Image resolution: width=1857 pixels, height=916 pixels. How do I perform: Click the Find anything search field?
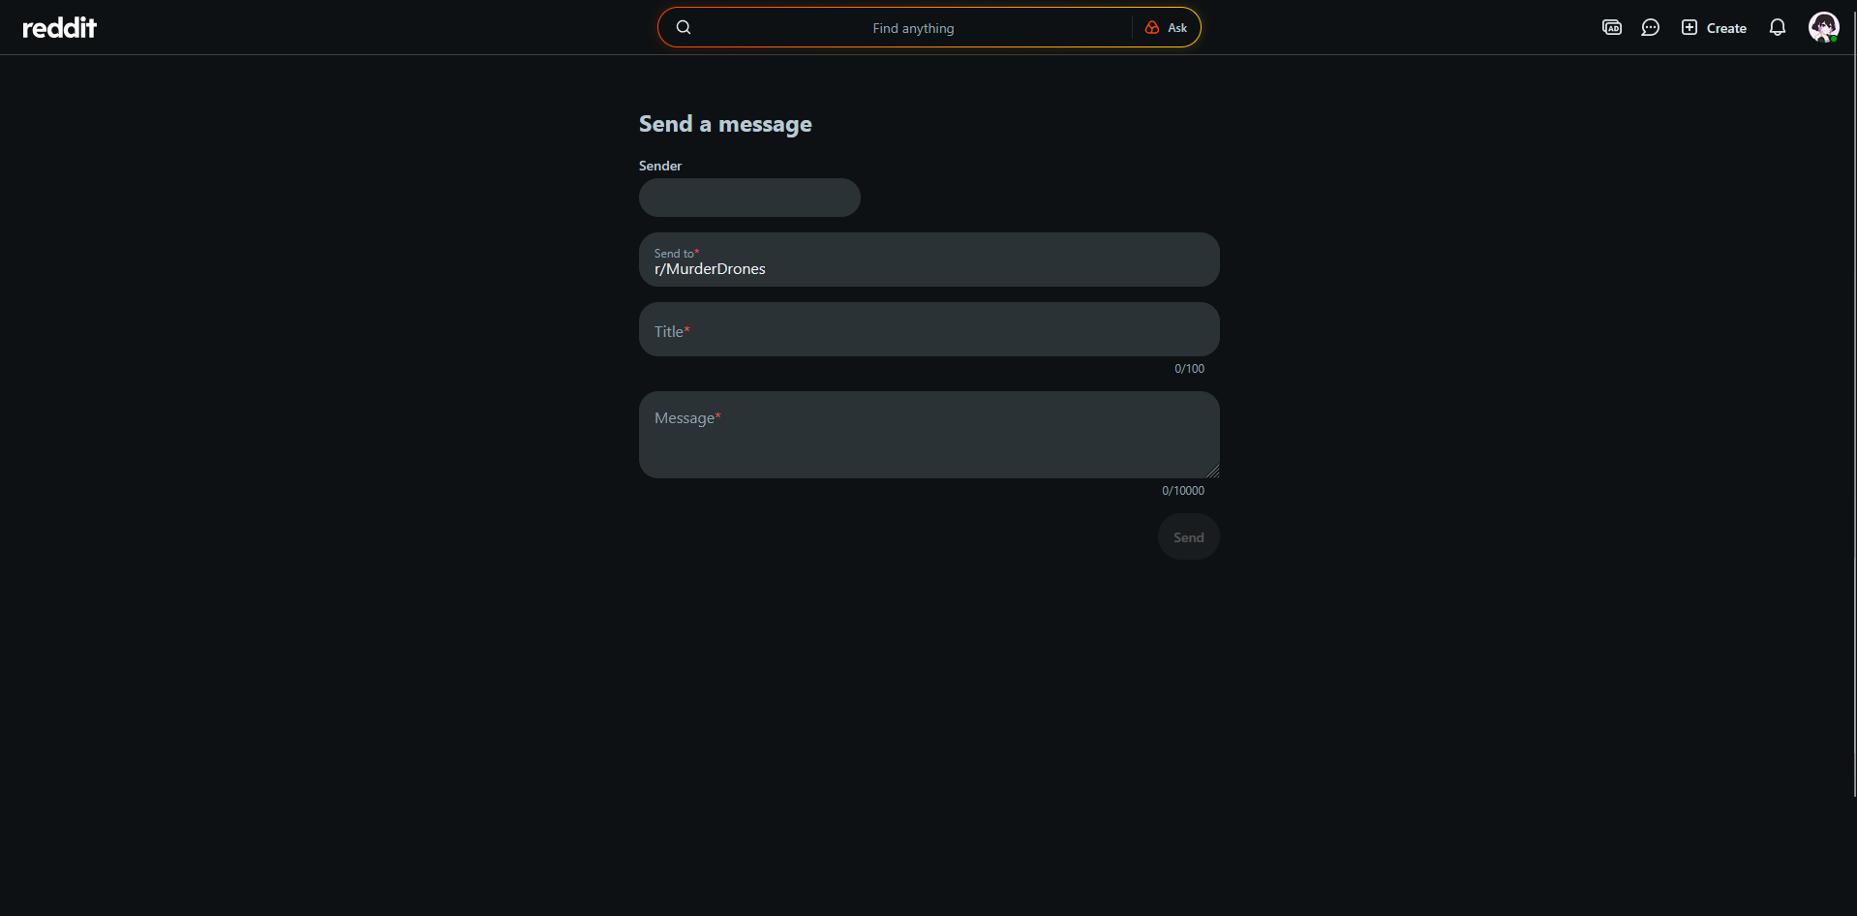click(x=913, y=27)
